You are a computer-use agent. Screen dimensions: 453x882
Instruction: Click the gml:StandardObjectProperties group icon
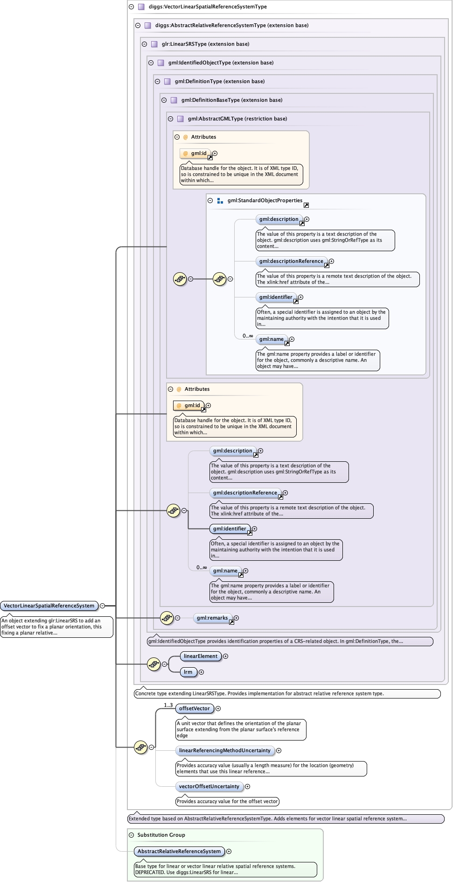[x=220, y=201]
